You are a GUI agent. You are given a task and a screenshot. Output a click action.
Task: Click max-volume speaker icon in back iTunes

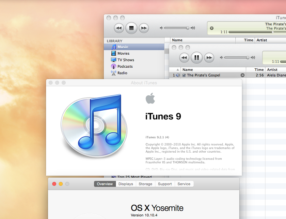pos(193,28)
